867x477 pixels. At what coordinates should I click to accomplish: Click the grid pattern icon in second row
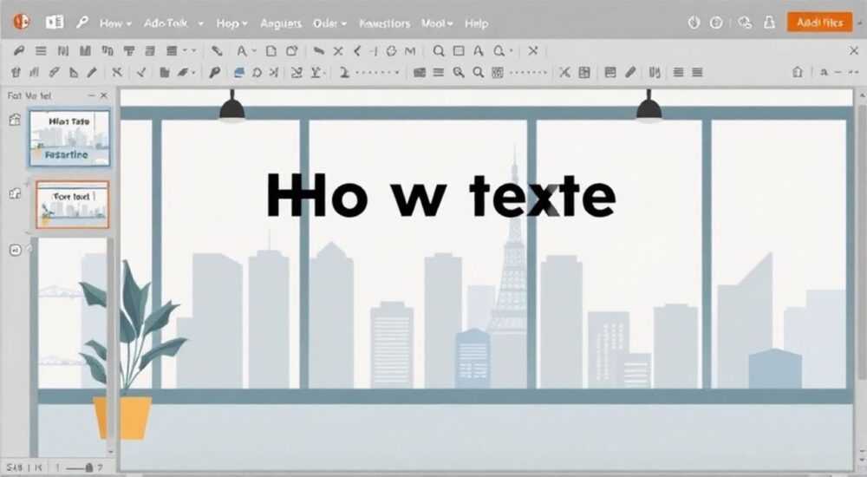tap(498, 72)
